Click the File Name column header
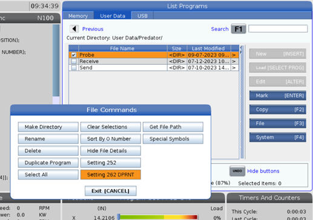The image size is (313, 220). tap(122, 48)
